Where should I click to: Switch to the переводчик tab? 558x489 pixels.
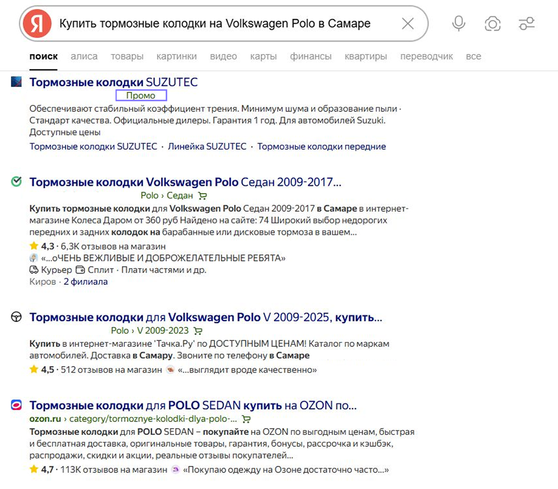tap(426, 56)
